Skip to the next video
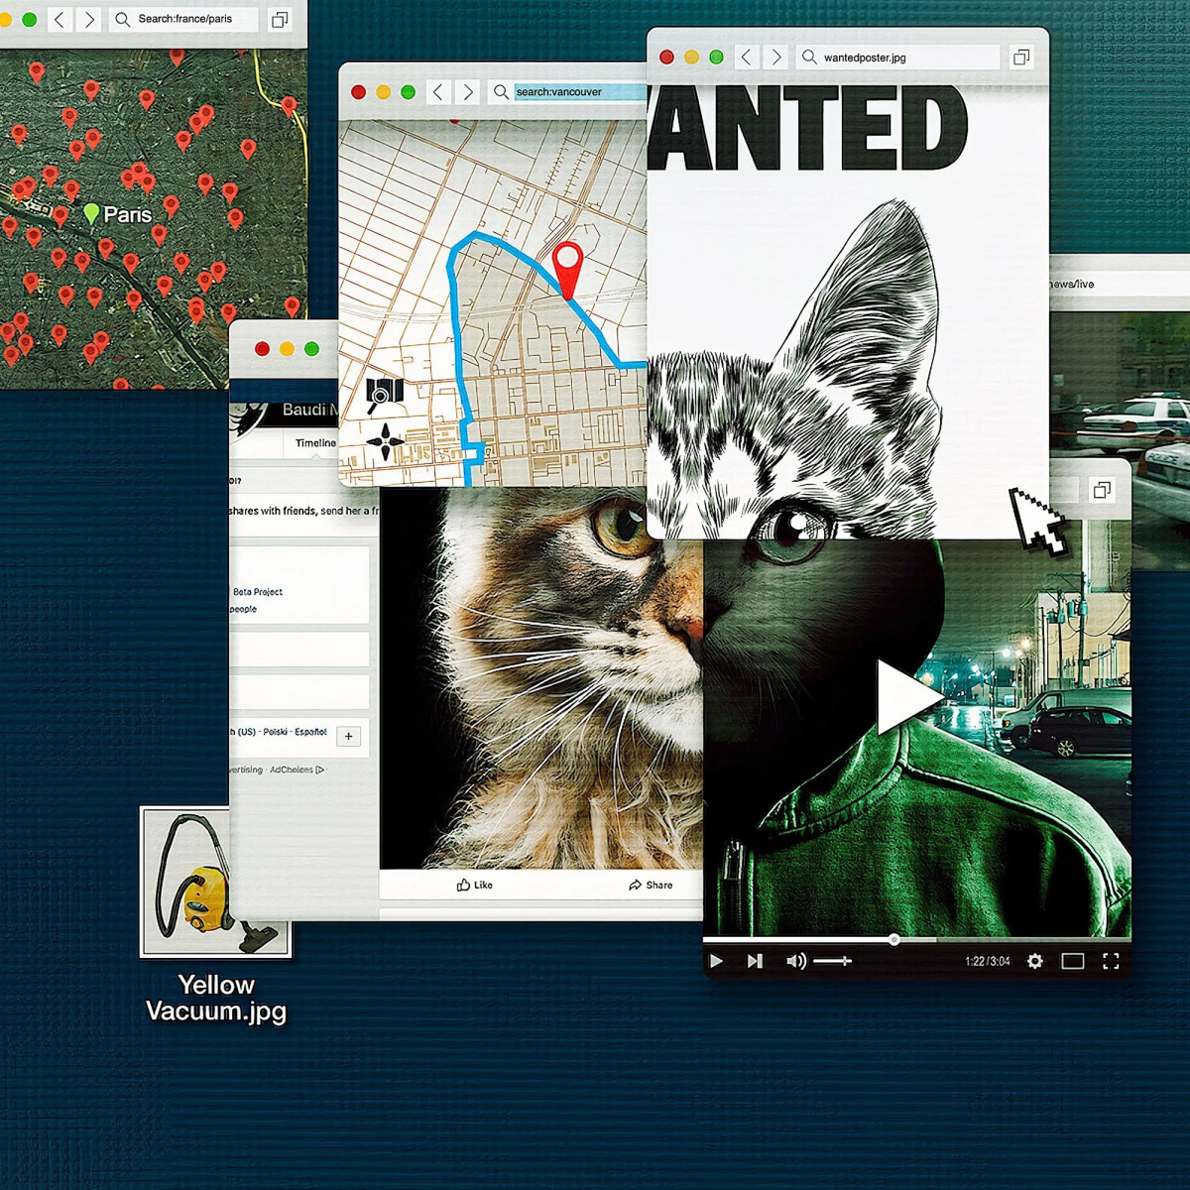Image resolution: width=1190 pixels, height=1190 pixels. pyautogui.click(x=754, y=960)
